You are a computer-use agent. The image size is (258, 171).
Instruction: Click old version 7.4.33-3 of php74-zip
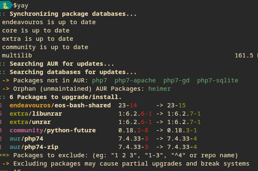[x=133, y=147]
